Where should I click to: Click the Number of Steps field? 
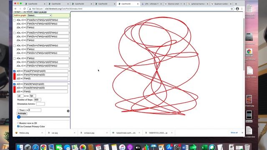coord(38,100)
